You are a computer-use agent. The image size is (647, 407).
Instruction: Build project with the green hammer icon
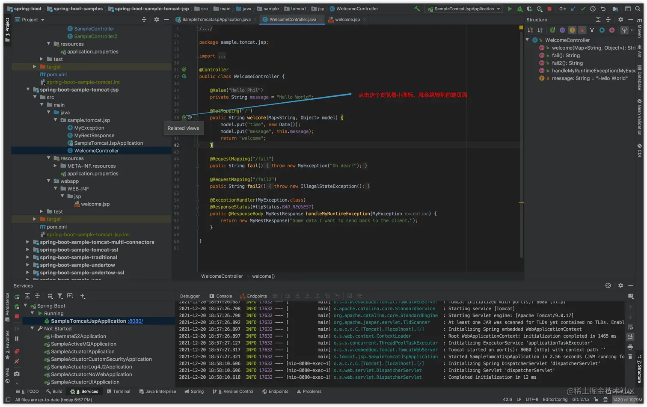coord(417,9)
